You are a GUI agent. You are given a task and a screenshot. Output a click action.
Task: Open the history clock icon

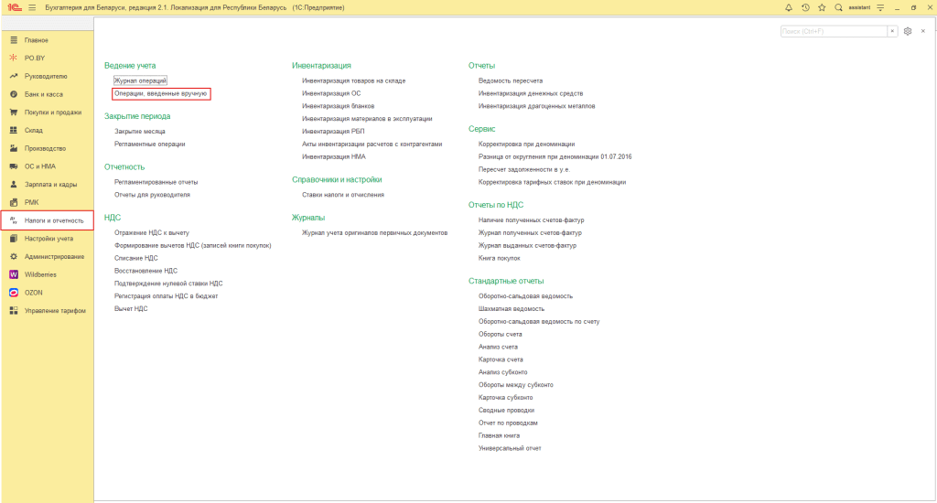click(x=805, y=7)
